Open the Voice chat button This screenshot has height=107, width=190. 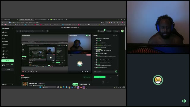[101, 31]
